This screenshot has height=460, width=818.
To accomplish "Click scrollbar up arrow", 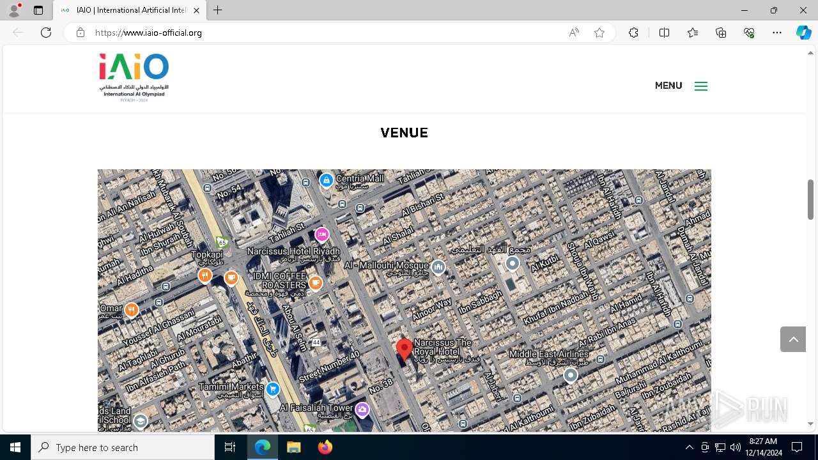I will 810,52.
